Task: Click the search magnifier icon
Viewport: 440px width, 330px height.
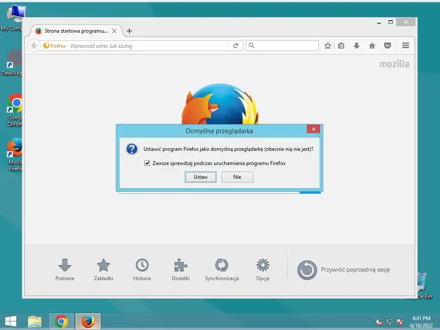Action: 251,46
